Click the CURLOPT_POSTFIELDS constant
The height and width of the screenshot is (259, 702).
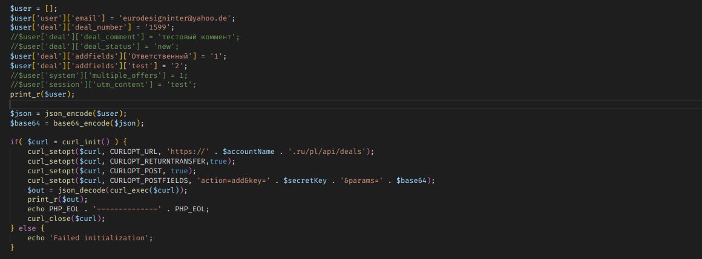pyautogui.click(x=149, y=181)
